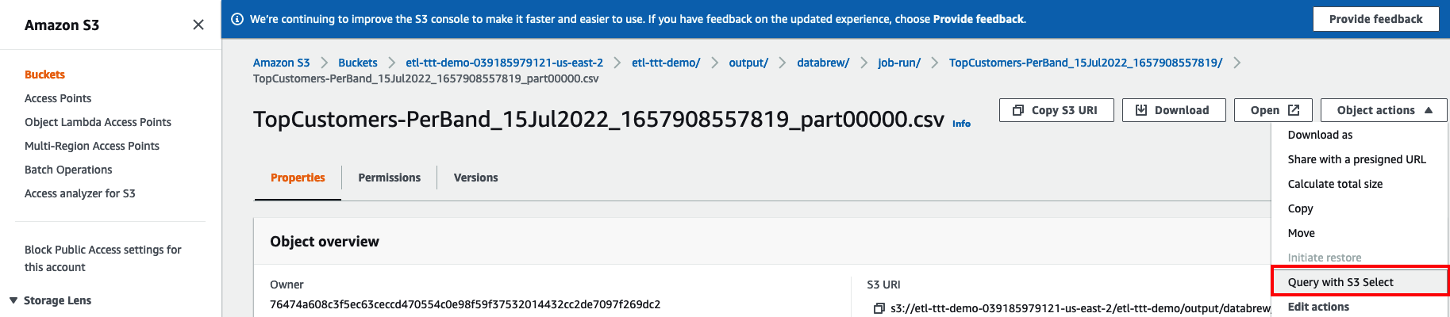The image size is (1450, 317).
Task: Select the Properties tab
Action: [298, 178]
